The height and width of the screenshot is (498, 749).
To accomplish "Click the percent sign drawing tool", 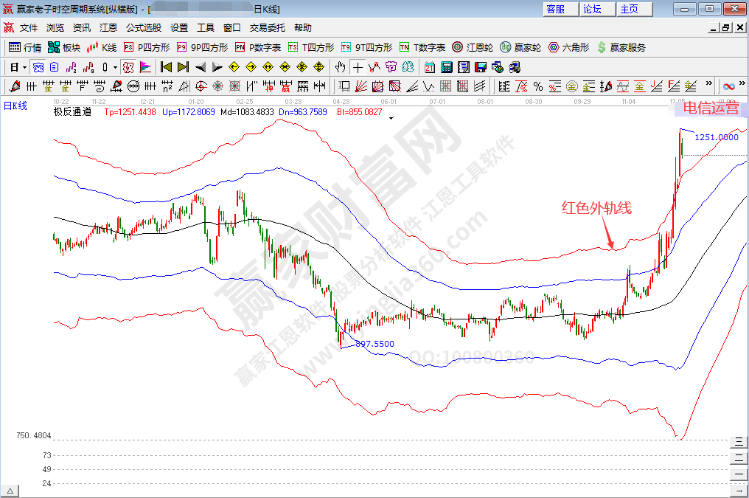I will pyautogui.click(x=537, y=86).
